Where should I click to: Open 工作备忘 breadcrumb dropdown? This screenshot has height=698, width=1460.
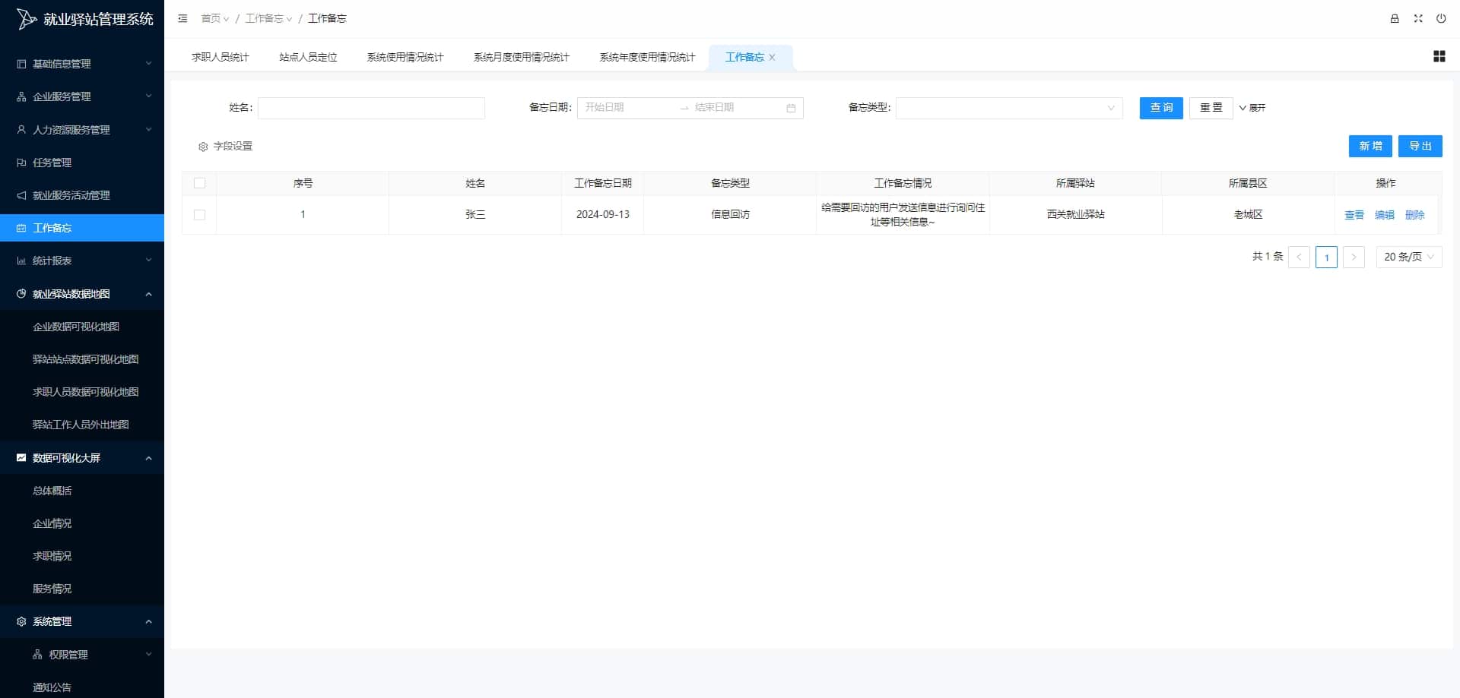click(x=268, y=18)
